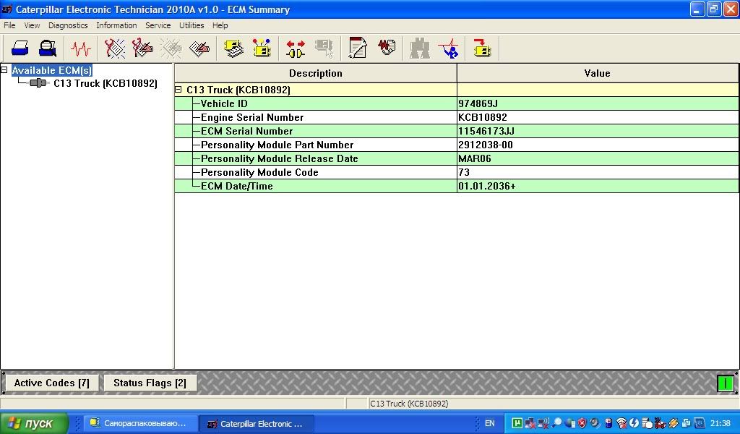Click the Description column header

pyautogui.click(x=316, y=73)
